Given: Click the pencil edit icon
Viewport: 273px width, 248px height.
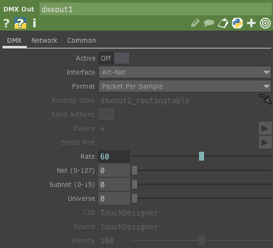Looking at the screenshot, I should click(195, 23).
